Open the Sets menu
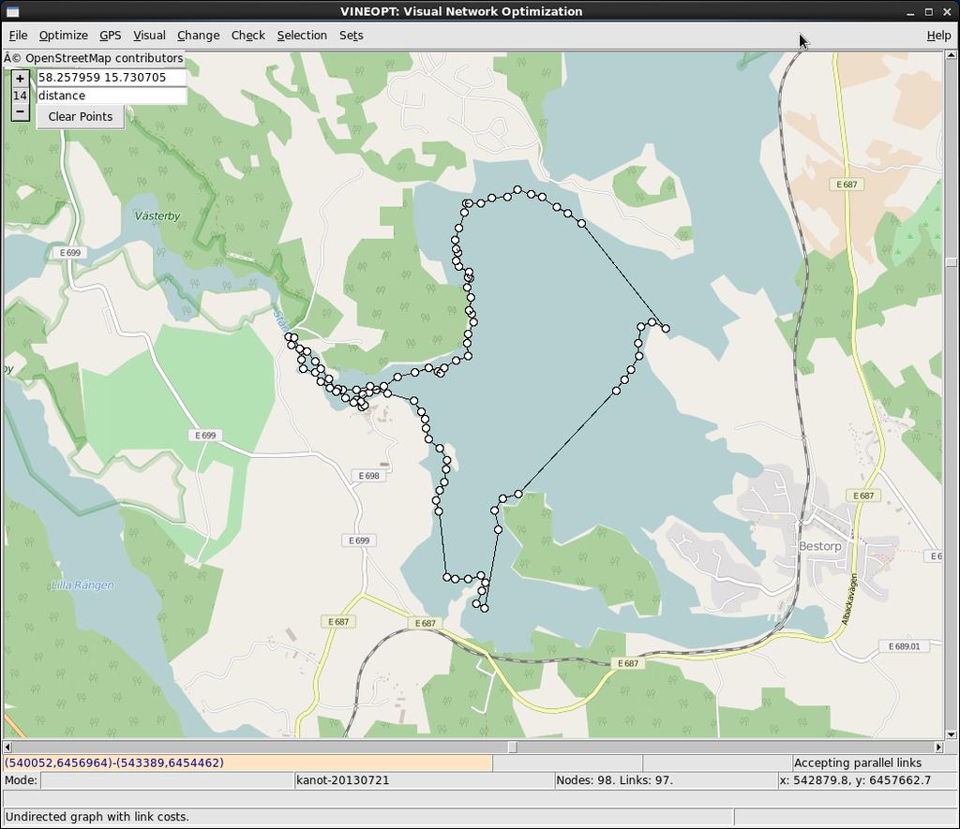 tap(352, 36)
